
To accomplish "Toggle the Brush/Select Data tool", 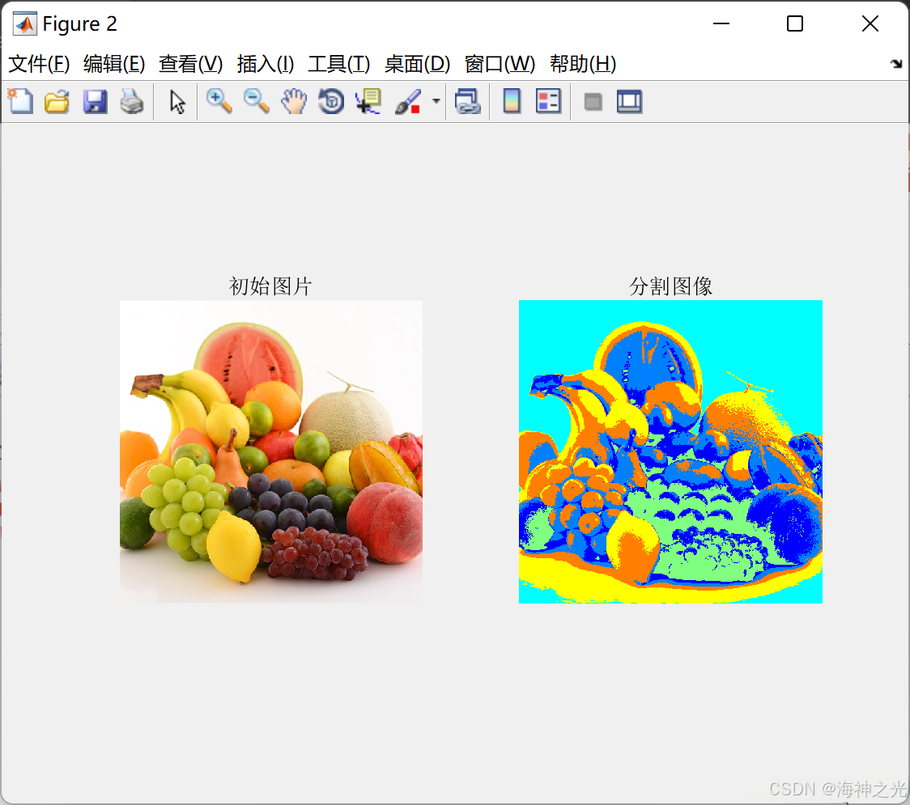I will (x=409, y=101).
